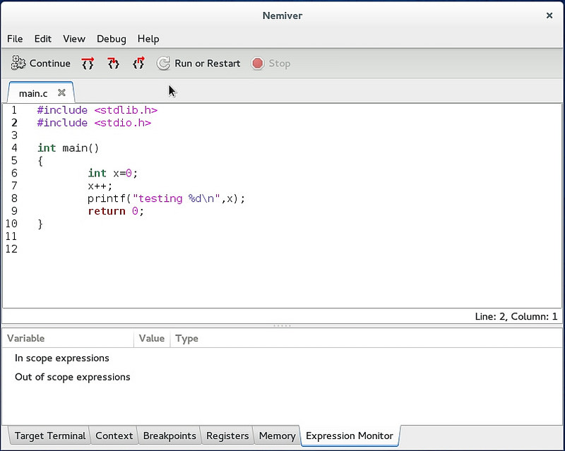Close the Nemiver window
The image size is (565, 451).
(549, 16)
